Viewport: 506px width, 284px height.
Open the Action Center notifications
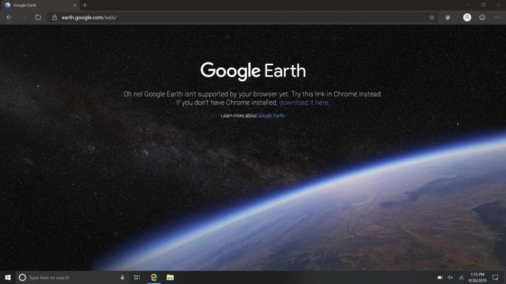point(495,277)
